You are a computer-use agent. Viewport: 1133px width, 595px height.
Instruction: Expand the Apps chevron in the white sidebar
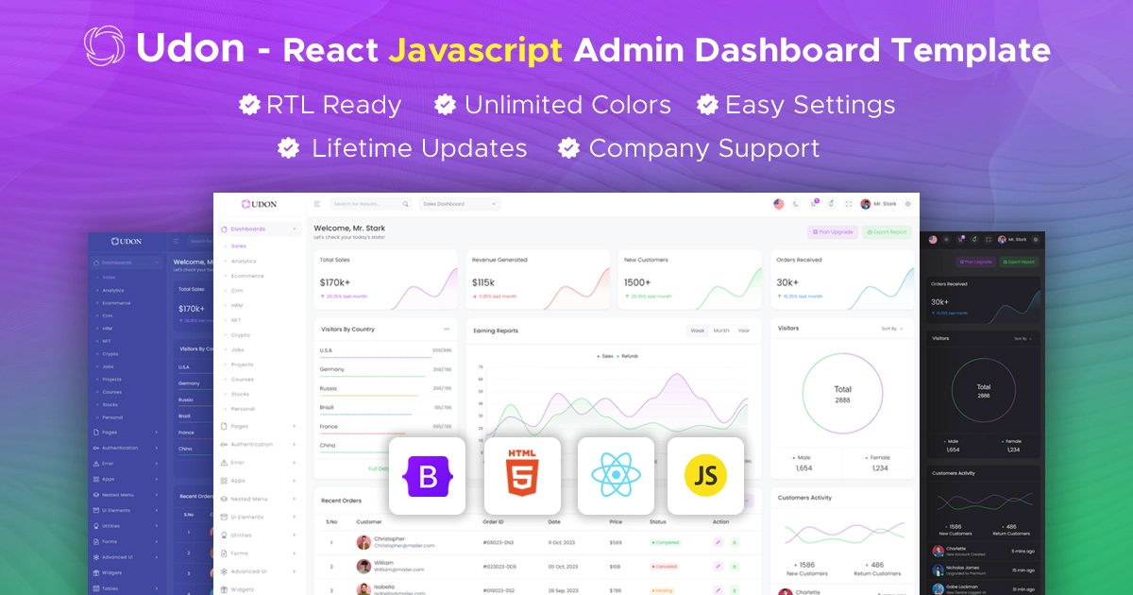pyautogui.click(x=295, y=481)
